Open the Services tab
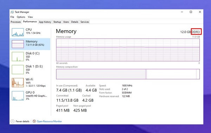Screen dimensions: 211x133 click(85, 22)
